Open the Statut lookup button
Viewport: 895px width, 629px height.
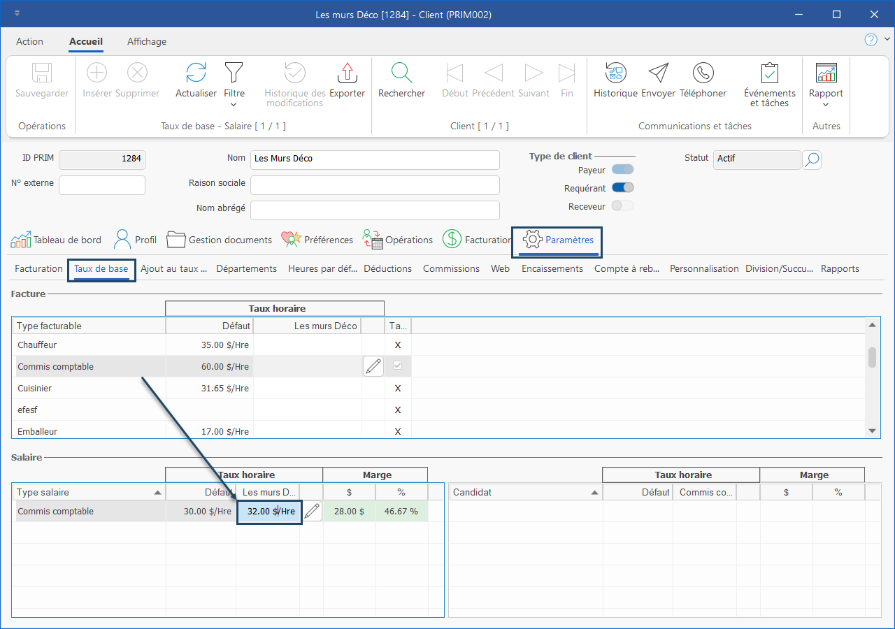pos(812,159)
